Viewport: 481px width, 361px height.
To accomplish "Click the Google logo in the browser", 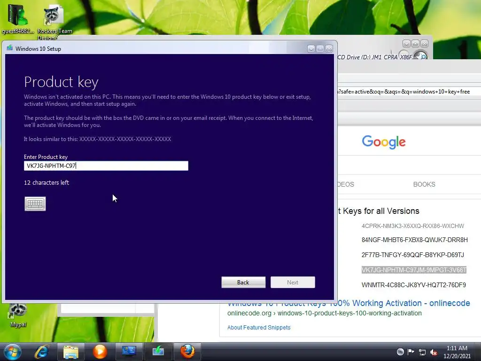I will coord(384,142).
